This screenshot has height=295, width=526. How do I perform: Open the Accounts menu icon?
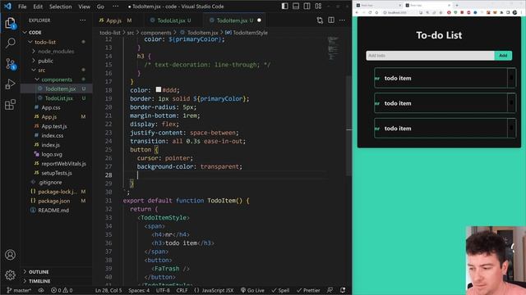[11, 255]
